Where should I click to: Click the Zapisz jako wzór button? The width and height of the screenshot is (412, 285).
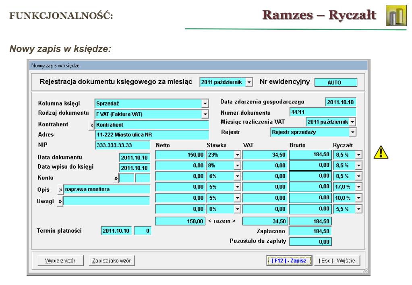pyautogui.click(x=112, y=260)
